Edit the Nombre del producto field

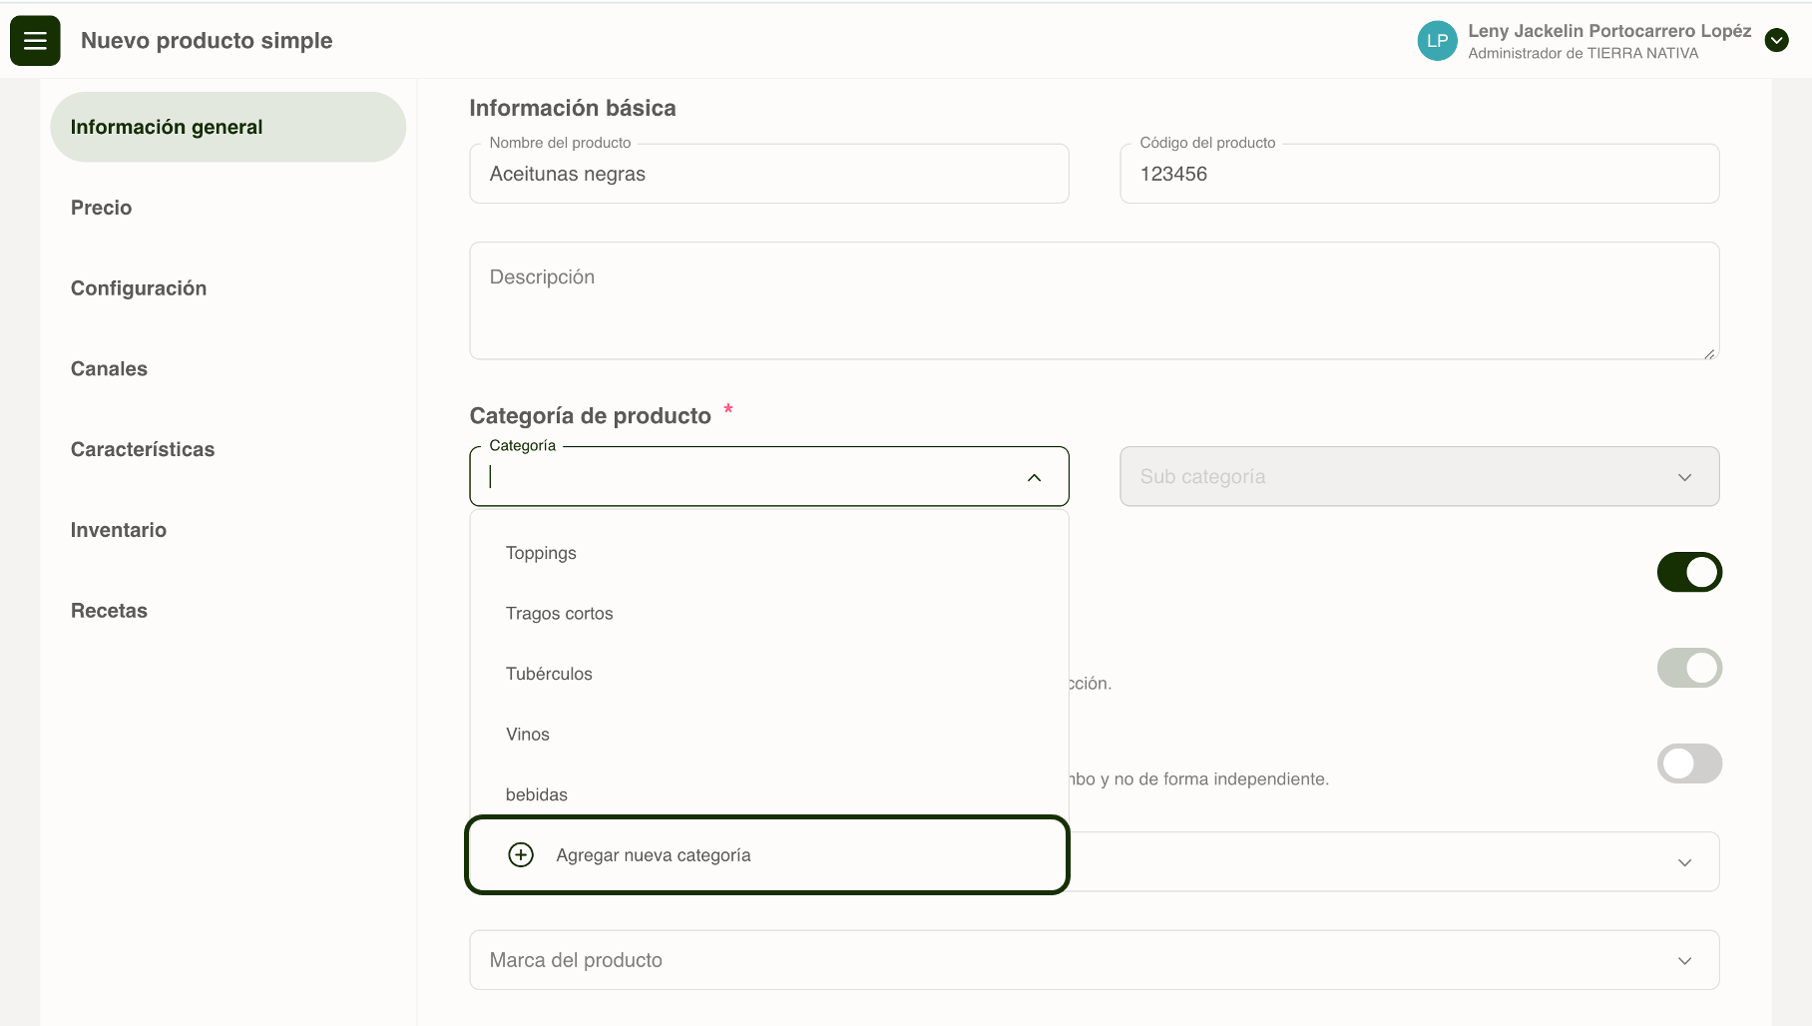(769, 174)
